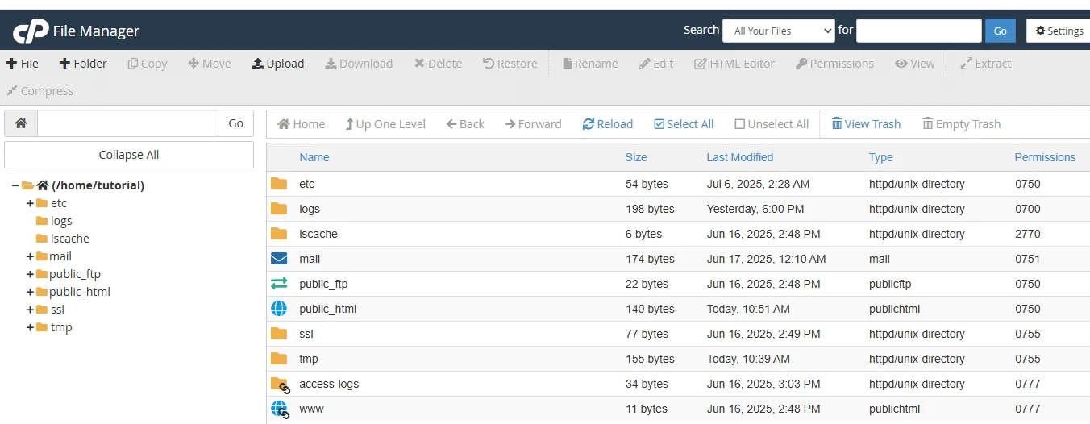Expand the mail folder in tree
Viewport: 1090px width, 424px height.
pos(30,256)
